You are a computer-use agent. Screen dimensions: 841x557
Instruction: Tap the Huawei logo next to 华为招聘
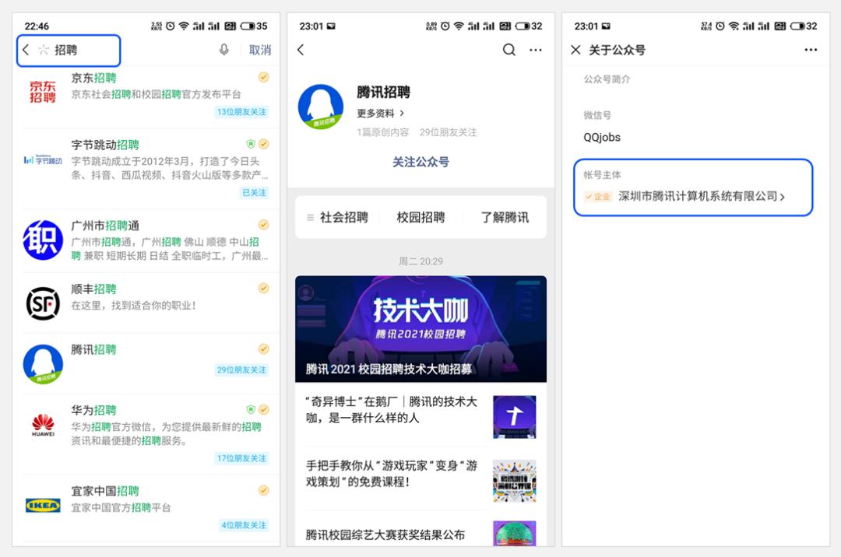(x=43, y=424)
